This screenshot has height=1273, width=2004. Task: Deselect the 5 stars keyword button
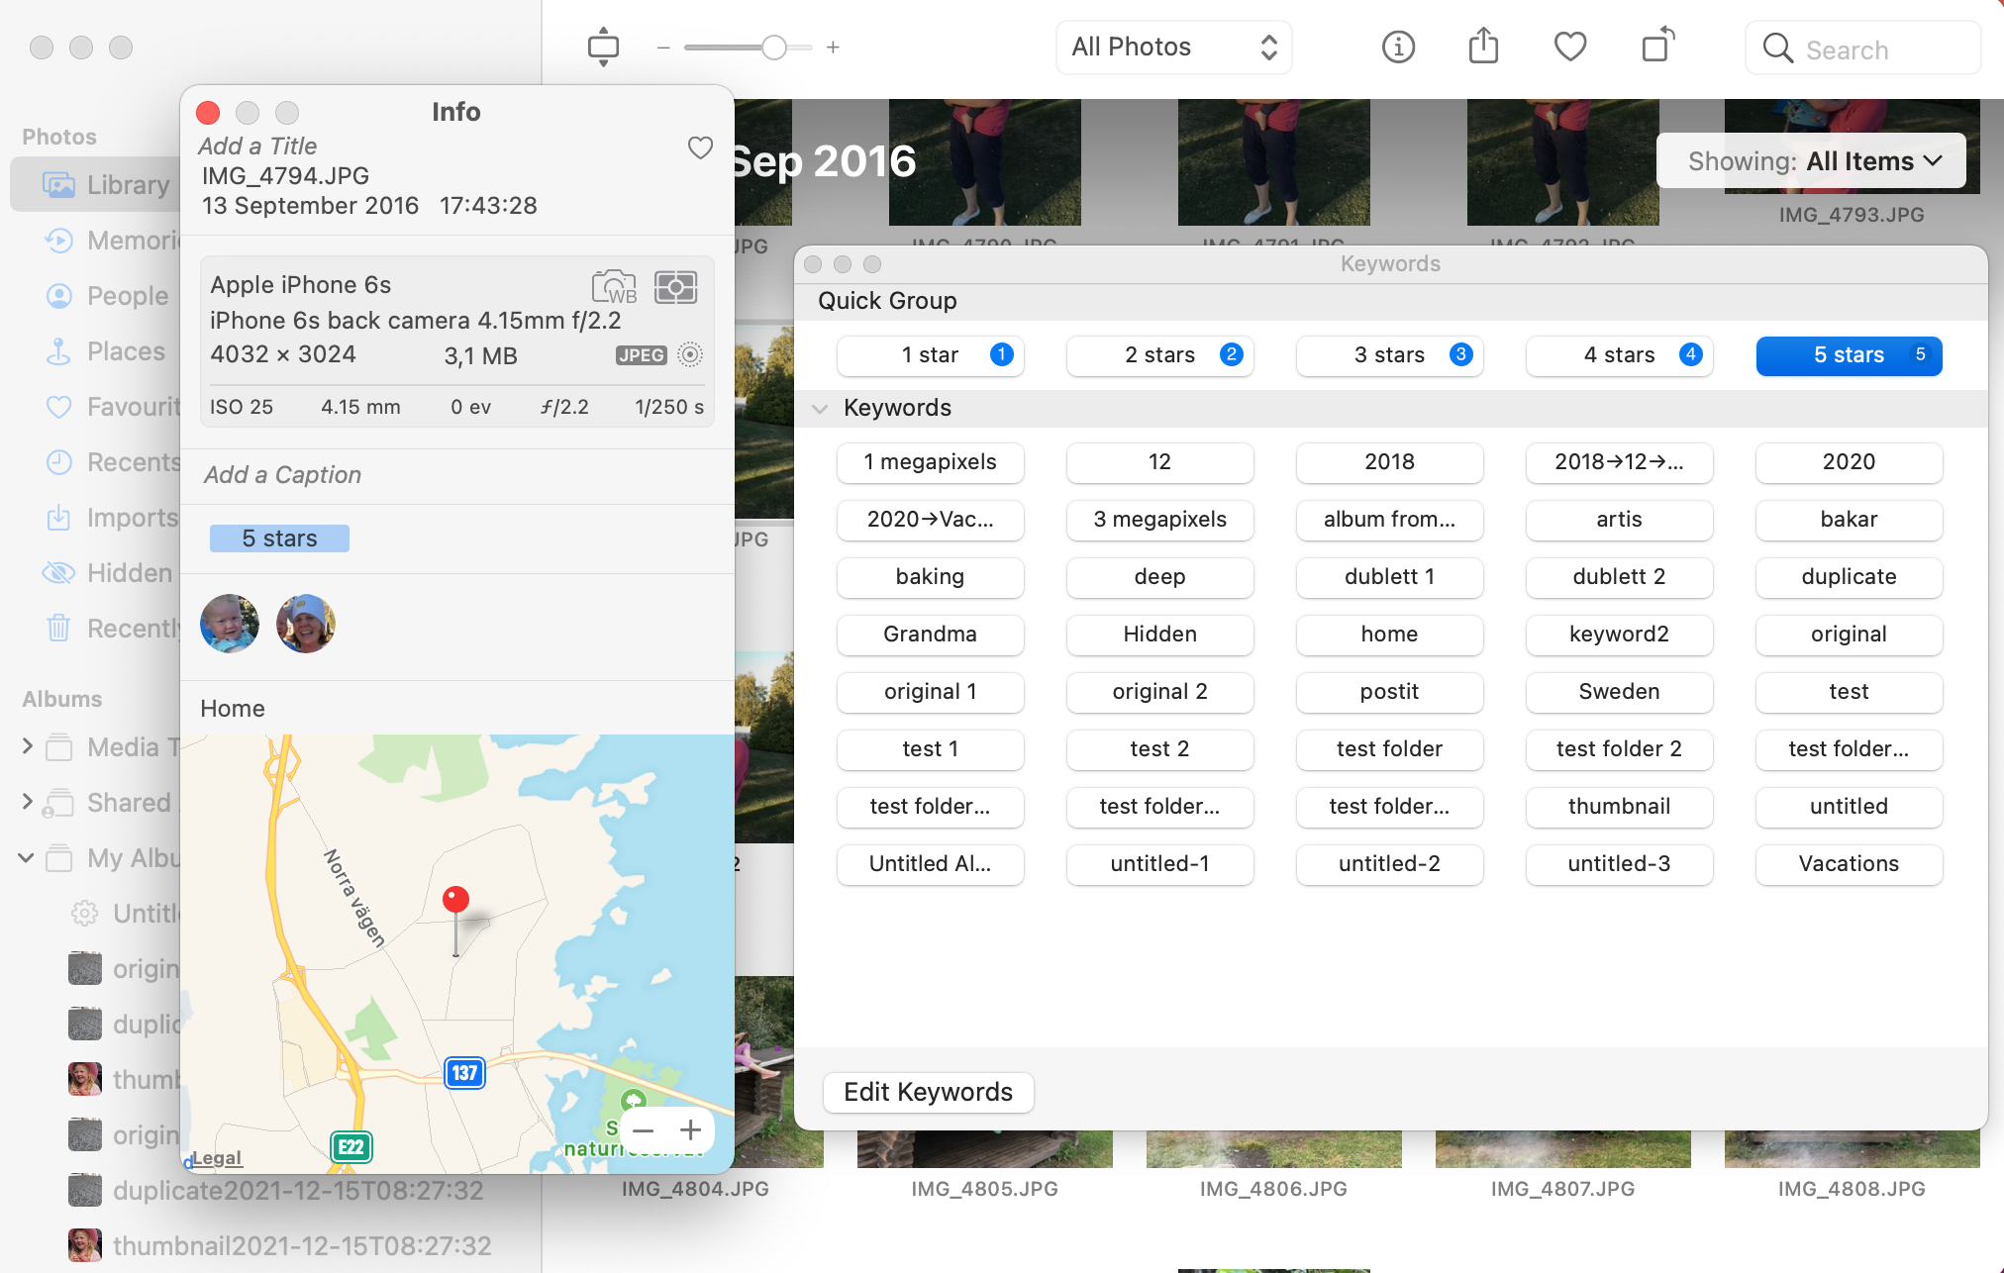[x=1849, y=355]
